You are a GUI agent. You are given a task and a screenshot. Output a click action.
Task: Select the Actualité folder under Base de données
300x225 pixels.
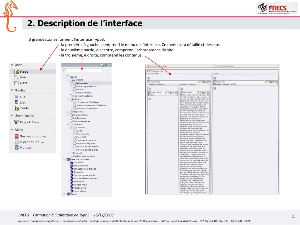78,162
